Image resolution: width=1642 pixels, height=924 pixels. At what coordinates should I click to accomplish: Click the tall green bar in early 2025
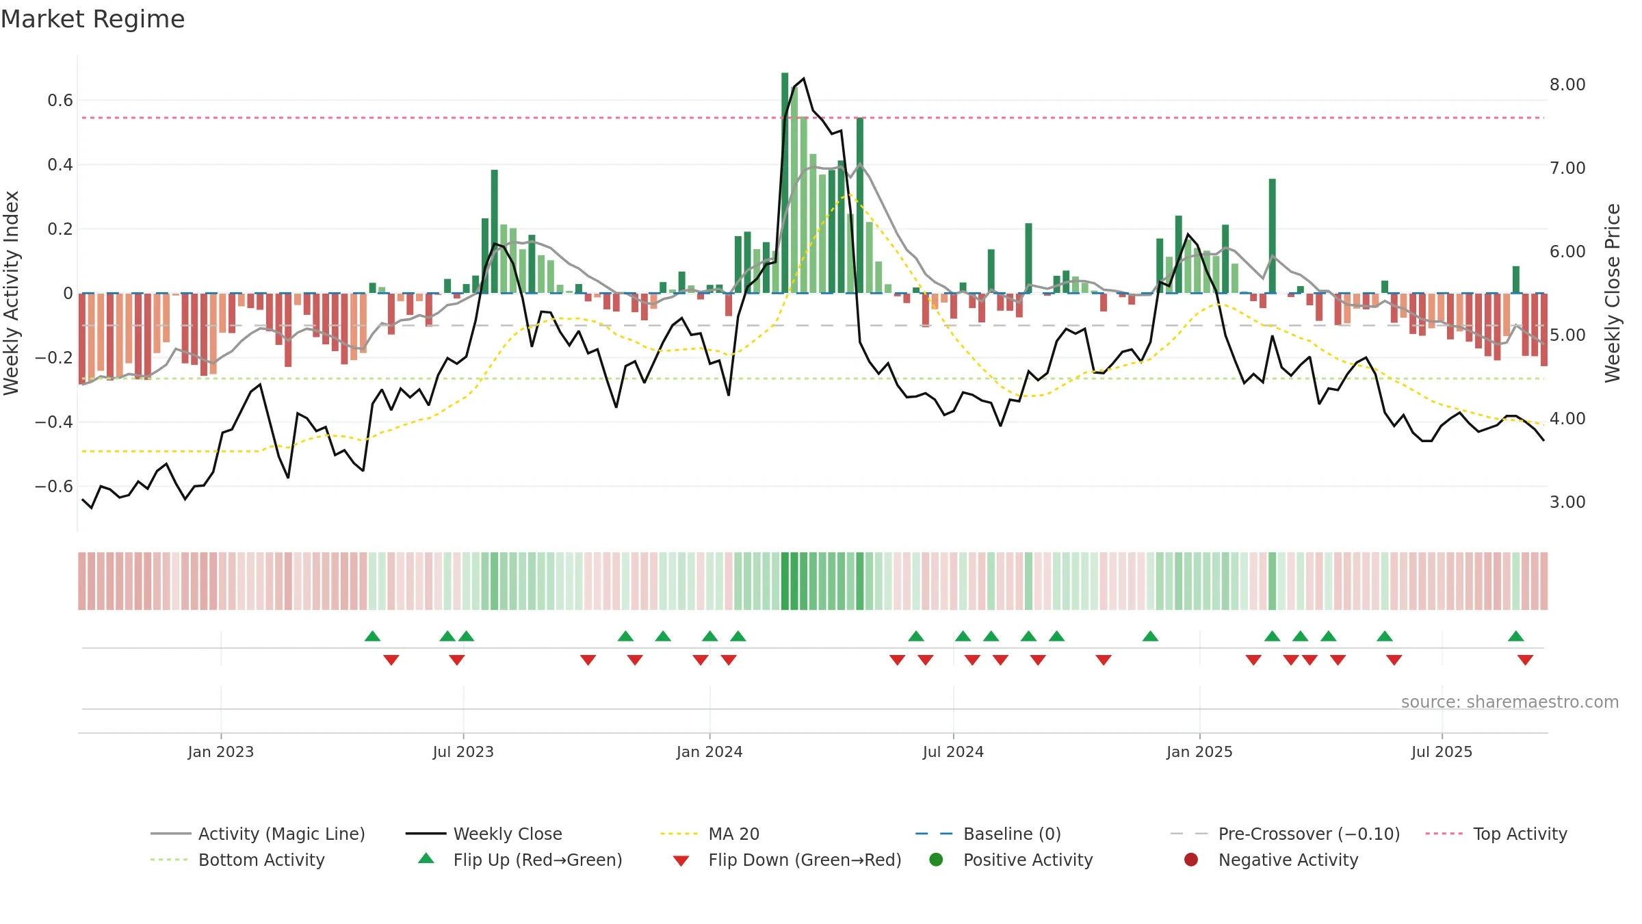coord(1272,236)
